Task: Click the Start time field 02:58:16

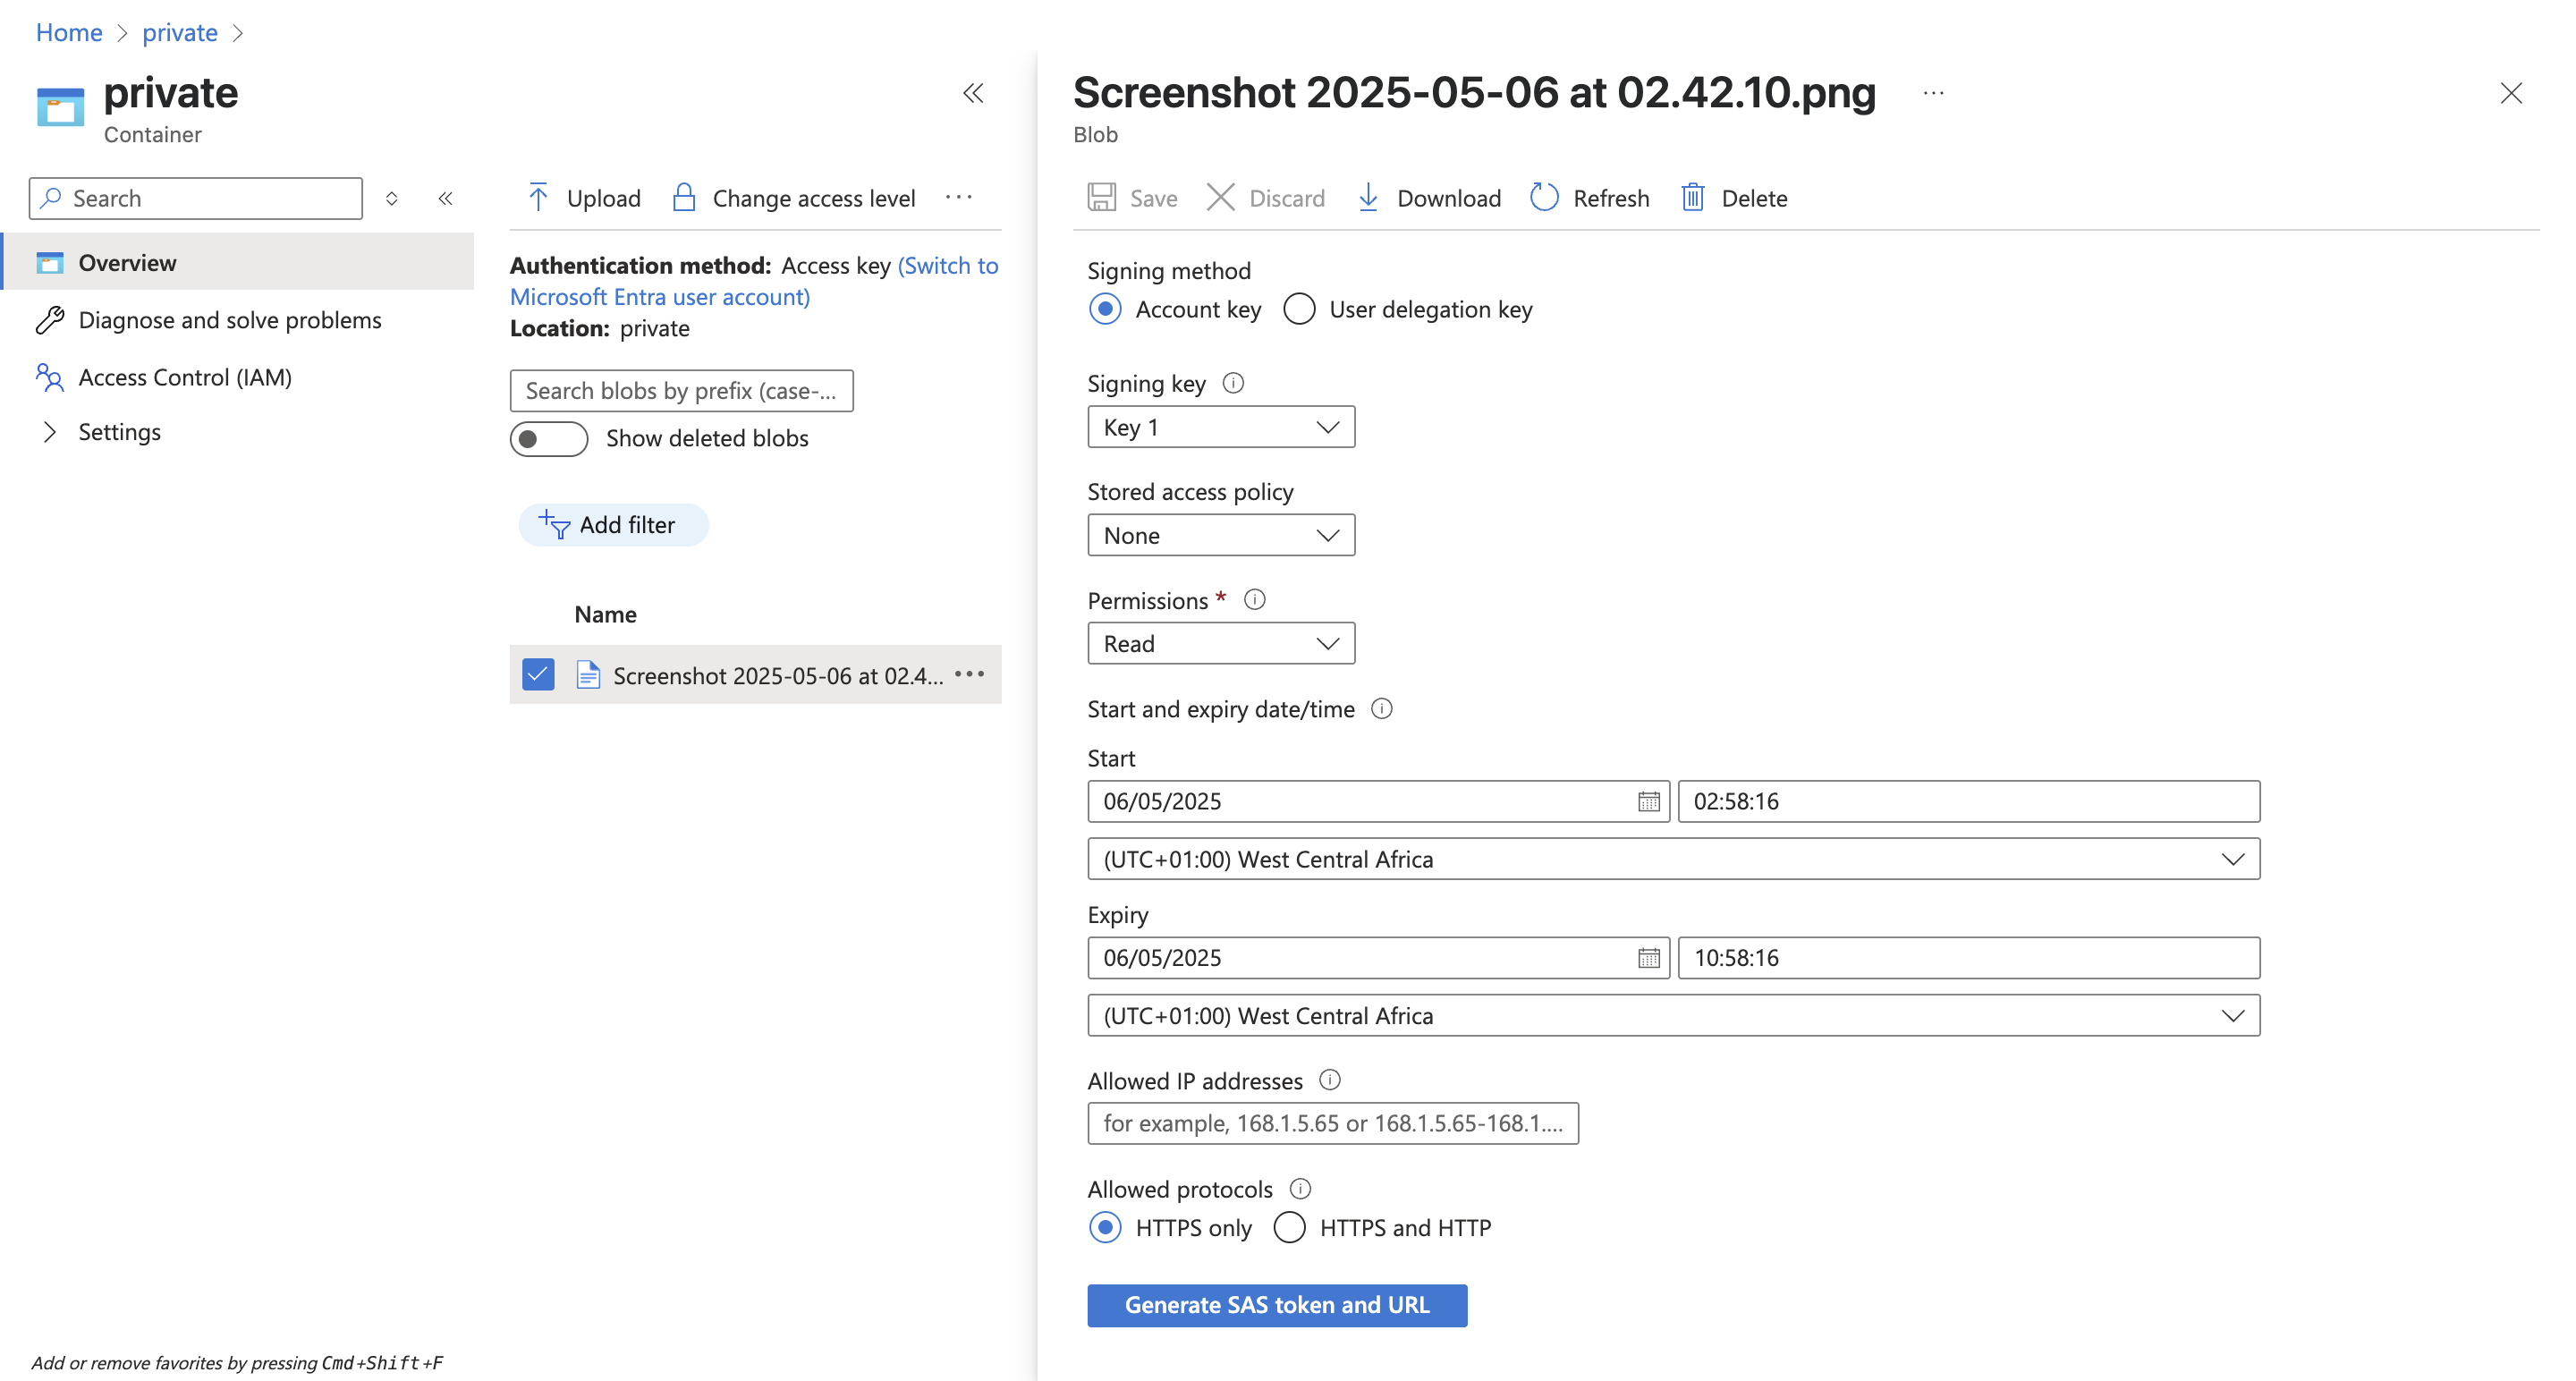Action: [1968, 801]
